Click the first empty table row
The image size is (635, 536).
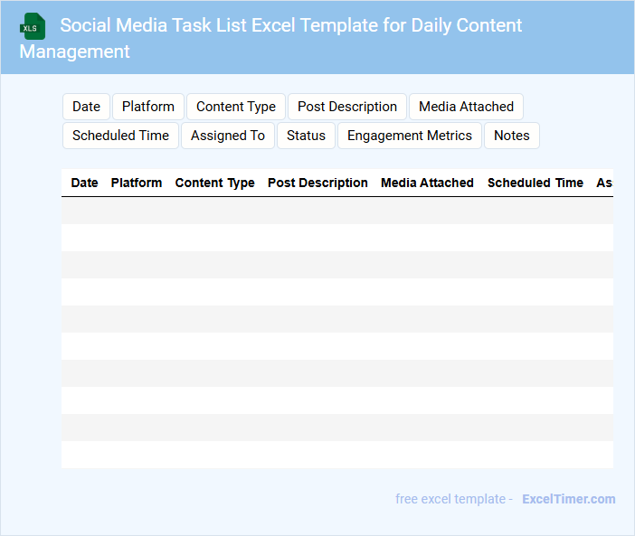pyautogui.click(x=336, y=211)
